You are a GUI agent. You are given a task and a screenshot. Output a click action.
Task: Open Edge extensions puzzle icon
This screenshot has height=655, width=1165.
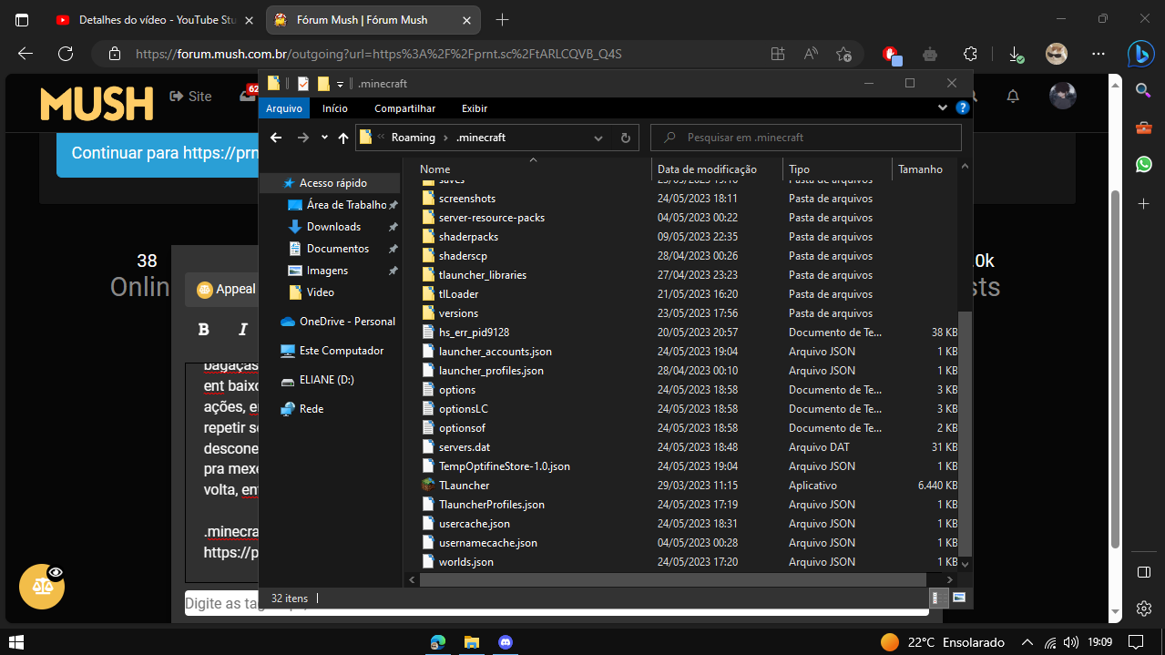(x=971, y=54)
